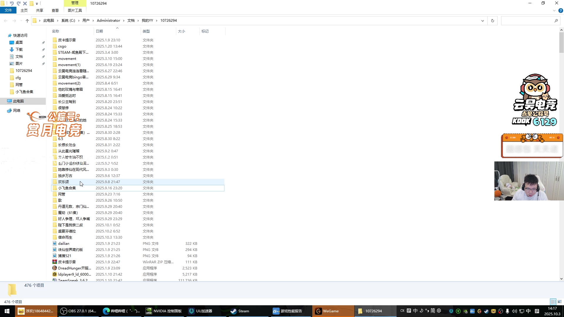The image size is (564, 317).
Task: Click the undo icon in quick access toolbar
Action: pos(12,4)
